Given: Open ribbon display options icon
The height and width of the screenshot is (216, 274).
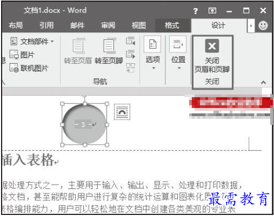Looking at the screenshot, I should pyautogui.click(x=212, y=11).
